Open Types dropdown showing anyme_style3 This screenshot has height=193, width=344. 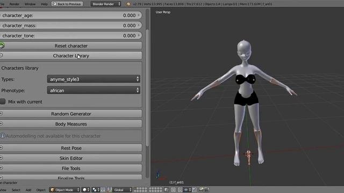point(94,79)
